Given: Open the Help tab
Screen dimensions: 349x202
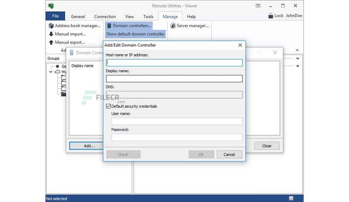Looking at the screenshot, I should click(x=191, y=16).
